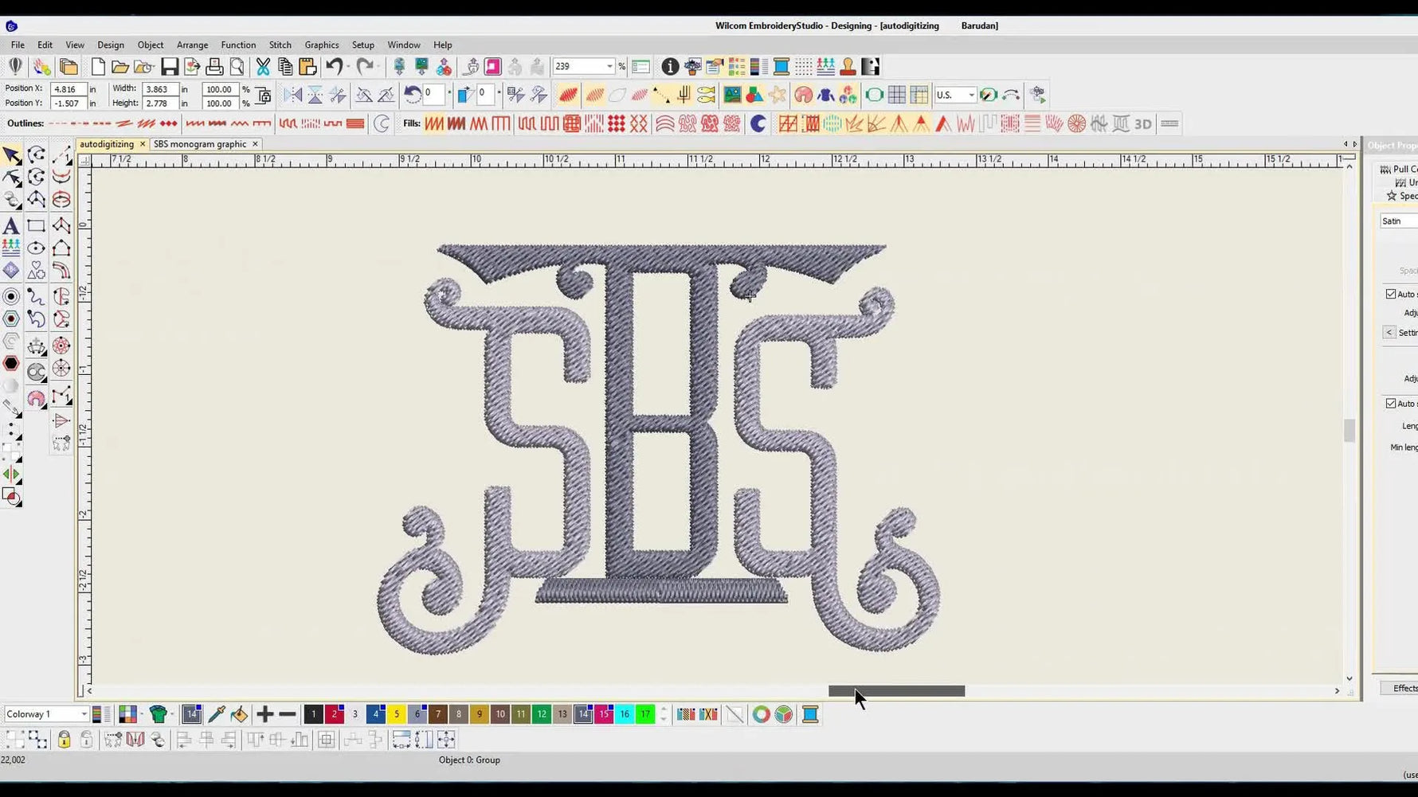This screenshot has height=797, width=1418.
Task: Copy the selection using the copy icon
Action: [x=285, y=67]
